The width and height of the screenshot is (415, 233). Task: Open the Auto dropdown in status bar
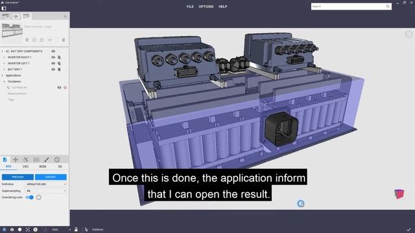click(x=61, y=230)
